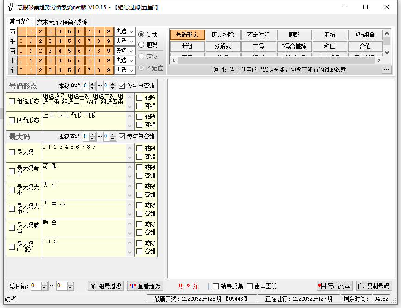Select digit 0 in the 千 row
The width and height of the screenshot is (401, 308).
(21, 41)
